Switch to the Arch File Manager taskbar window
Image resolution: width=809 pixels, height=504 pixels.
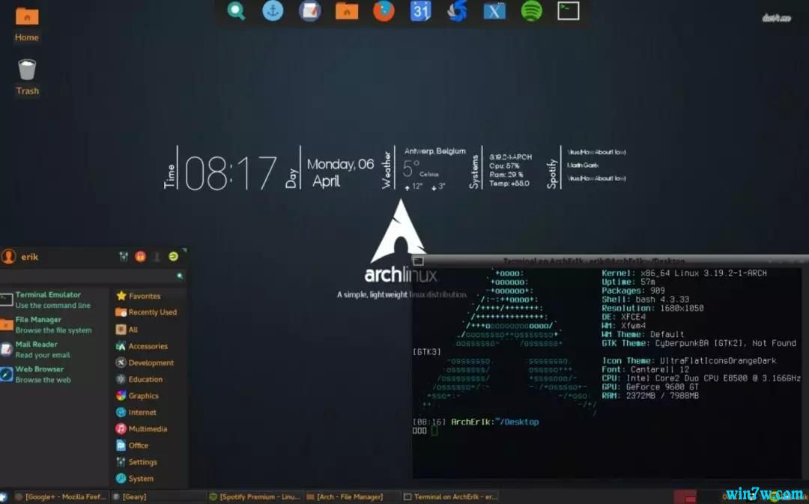(x=352, y=497)
